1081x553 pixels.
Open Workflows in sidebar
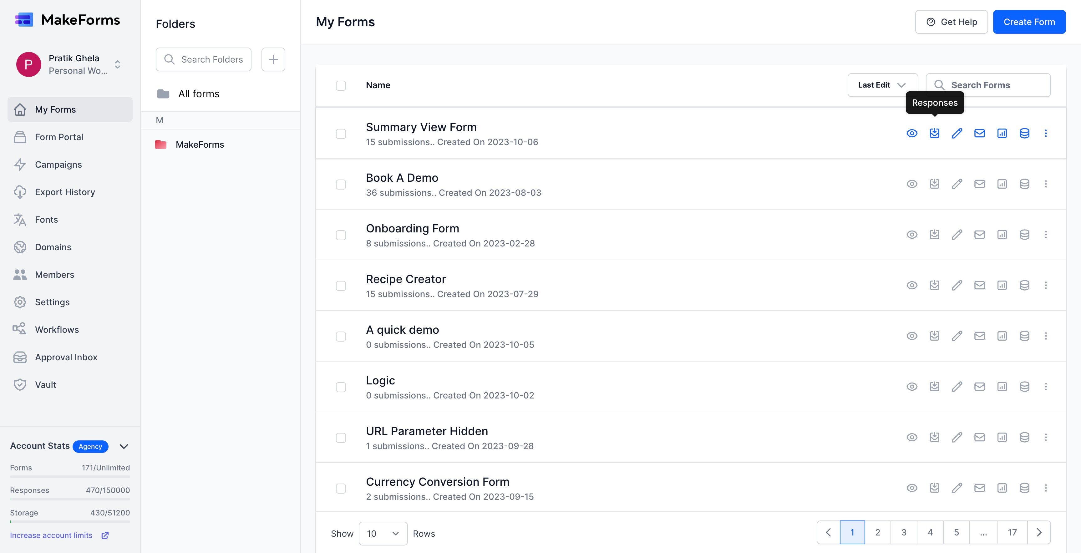pos(70,330)
